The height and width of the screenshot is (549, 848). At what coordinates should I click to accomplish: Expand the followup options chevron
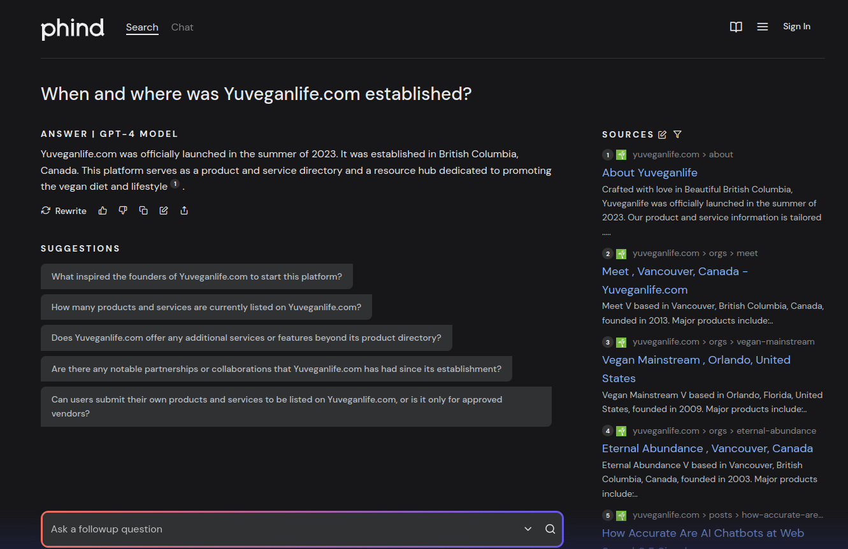click(528, 529)
